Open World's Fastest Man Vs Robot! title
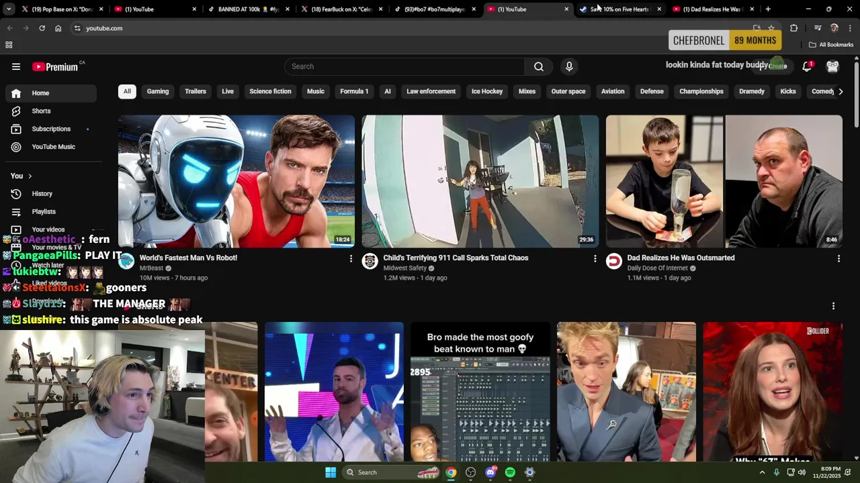The image size is (860, 483). pyautogui.click(x=188, y=258)
